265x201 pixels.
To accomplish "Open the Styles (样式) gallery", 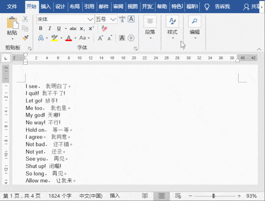I will [172, 27].
